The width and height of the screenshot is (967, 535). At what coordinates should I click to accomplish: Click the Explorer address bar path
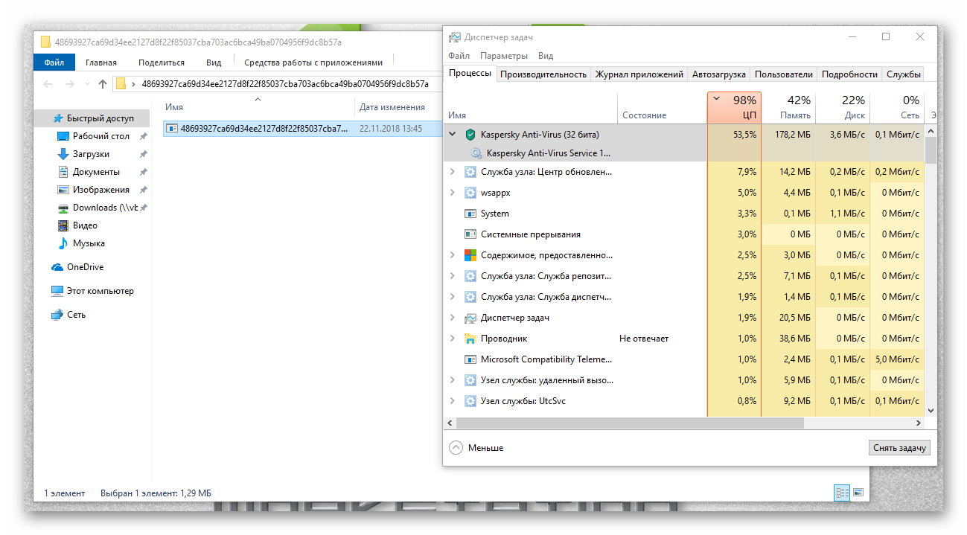(x=285, y=84)
